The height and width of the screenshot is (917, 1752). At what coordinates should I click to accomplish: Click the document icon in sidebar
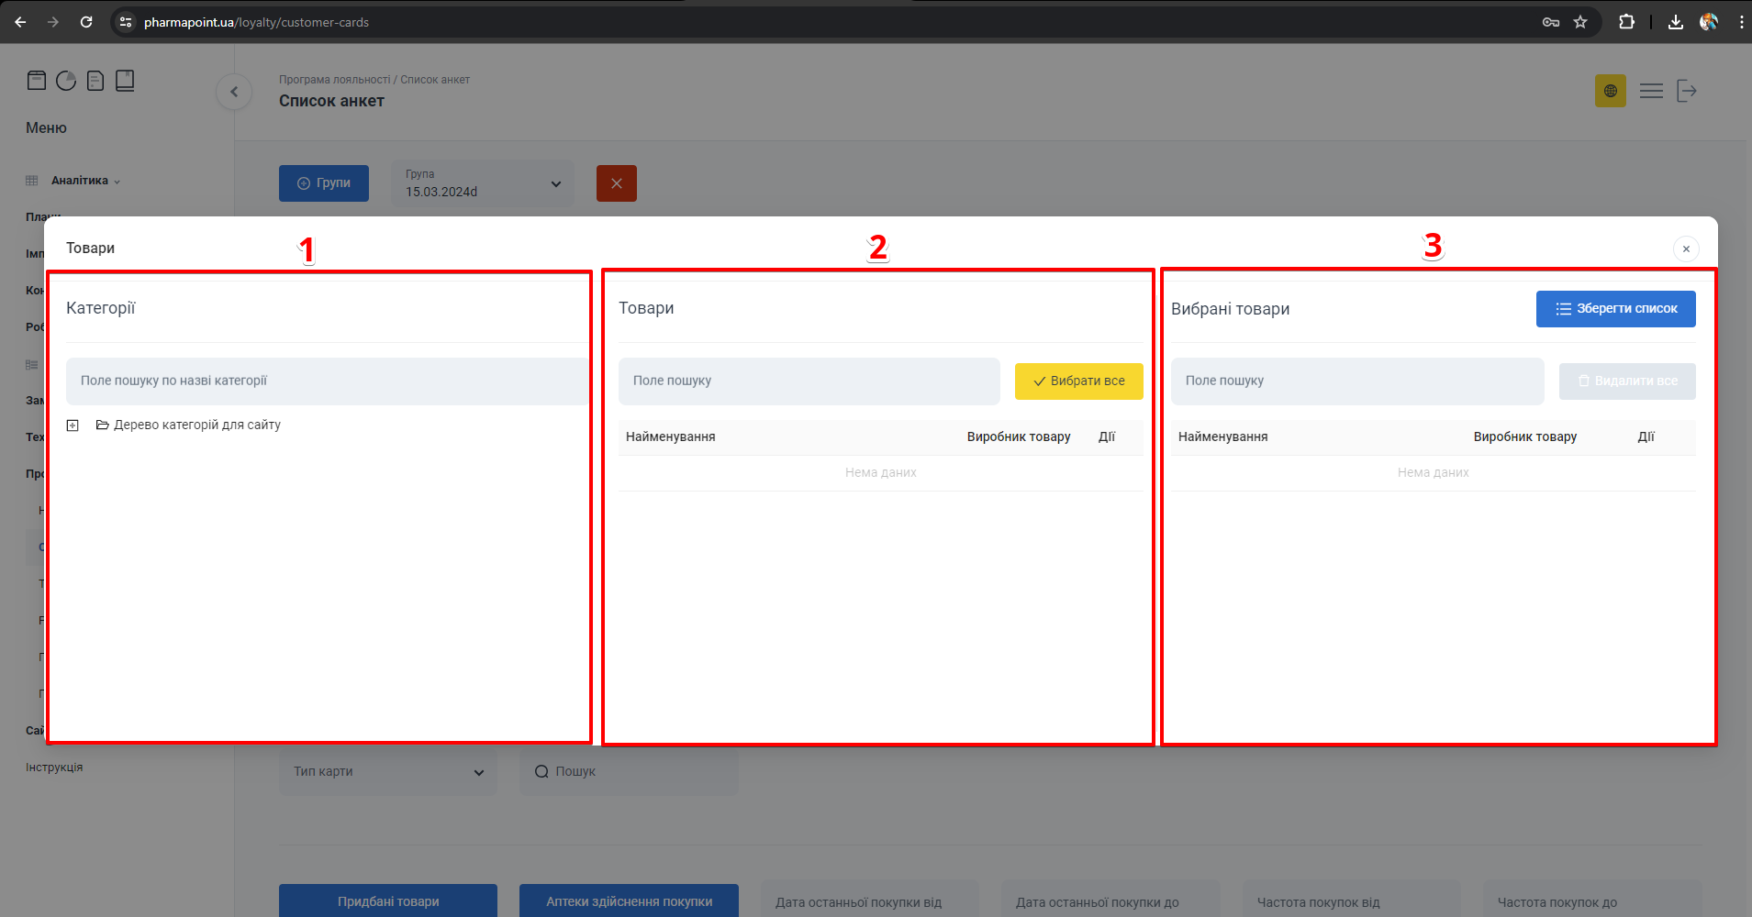(x=95, y=81)
